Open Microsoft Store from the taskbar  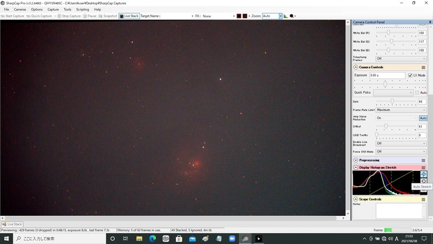(179, 239)
